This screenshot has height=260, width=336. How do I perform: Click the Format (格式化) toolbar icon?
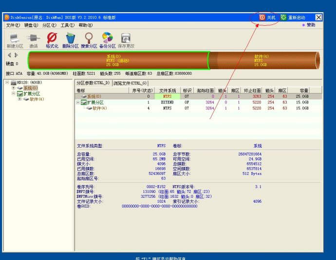click(52, 40)
